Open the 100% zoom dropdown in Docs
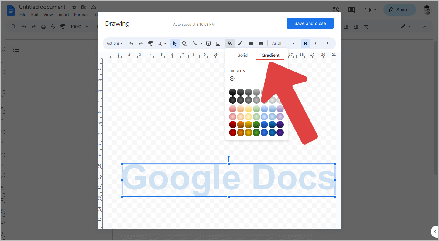Image resolution: width=439 pixels, height=241 pixels. [x=79, y=27]
